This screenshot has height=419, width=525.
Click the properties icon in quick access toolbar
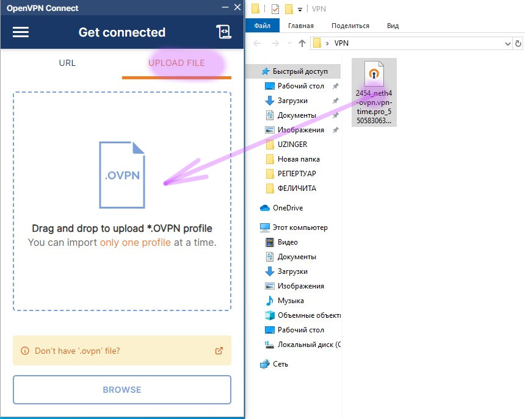coord(275,9)
